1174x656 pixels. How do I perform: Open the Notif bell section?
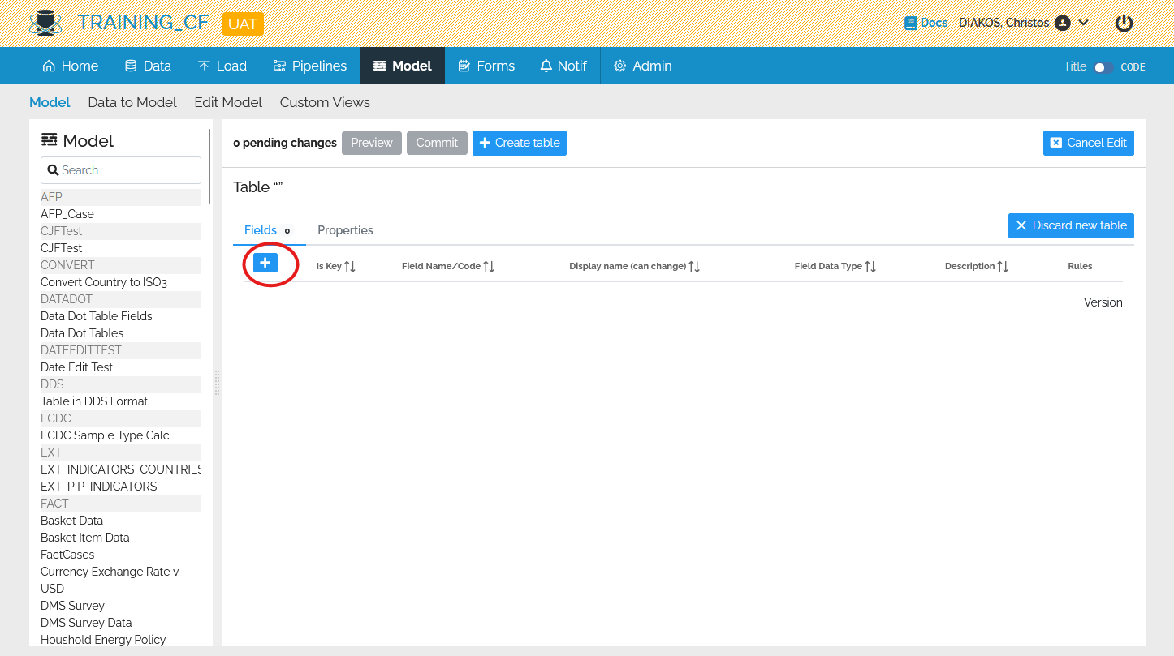pos(563,66)
